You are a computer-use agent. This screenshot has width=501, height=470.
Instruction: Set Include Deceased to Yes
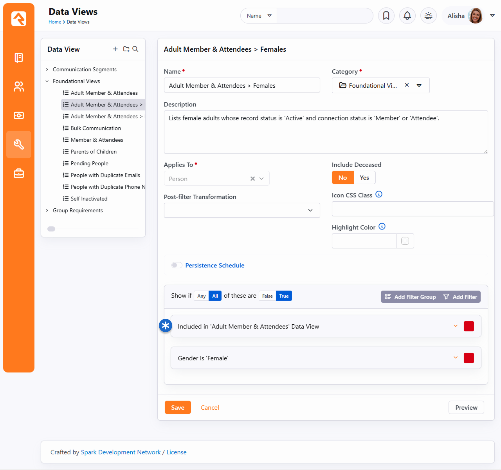pyautogui.click(x=364, y=178)
